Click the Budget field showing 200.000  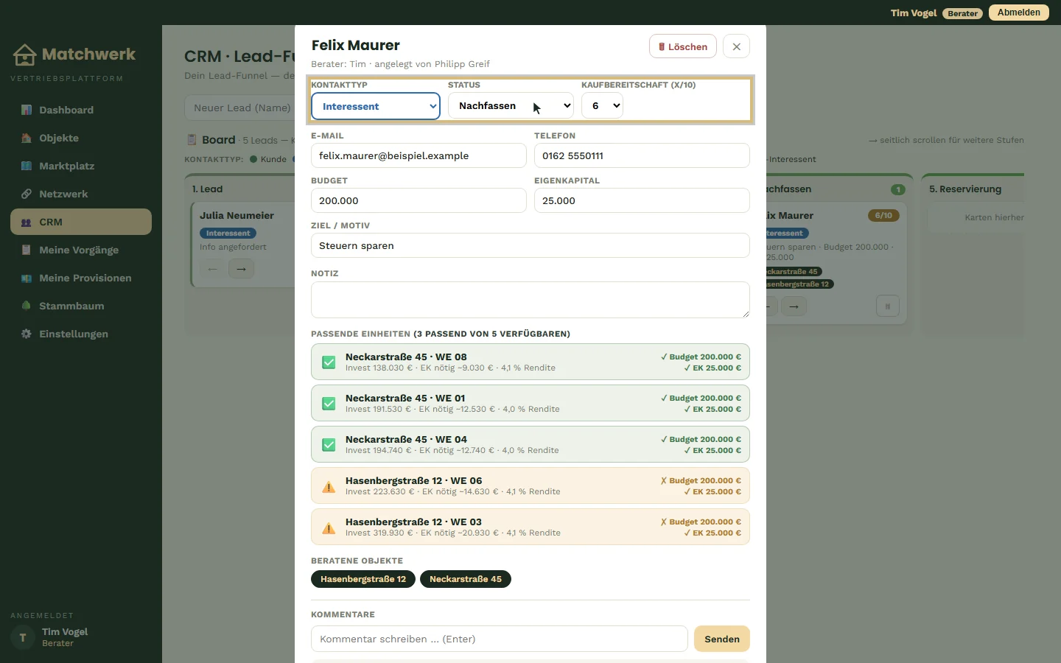[x=419, y=200]
